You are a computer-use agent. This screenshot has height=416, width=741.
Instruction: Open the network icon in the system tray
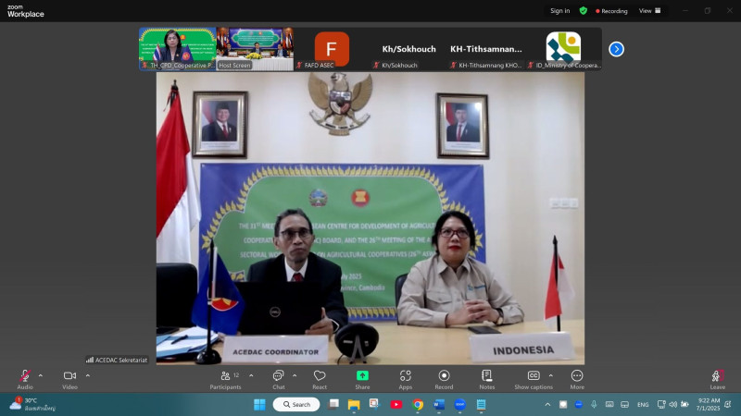tap(661, 405)
